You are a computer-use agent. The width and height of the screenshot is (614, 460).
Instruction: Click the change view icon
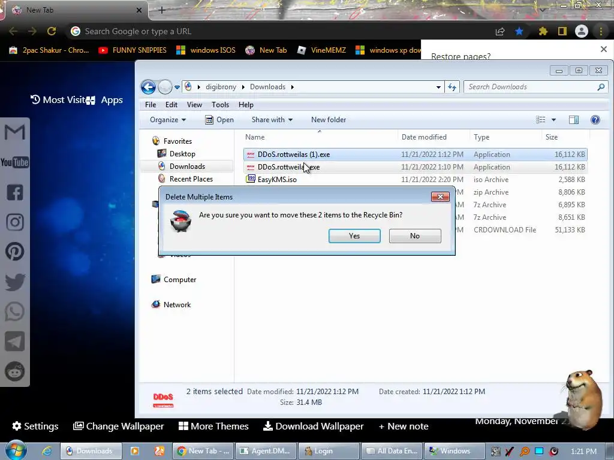540,120
